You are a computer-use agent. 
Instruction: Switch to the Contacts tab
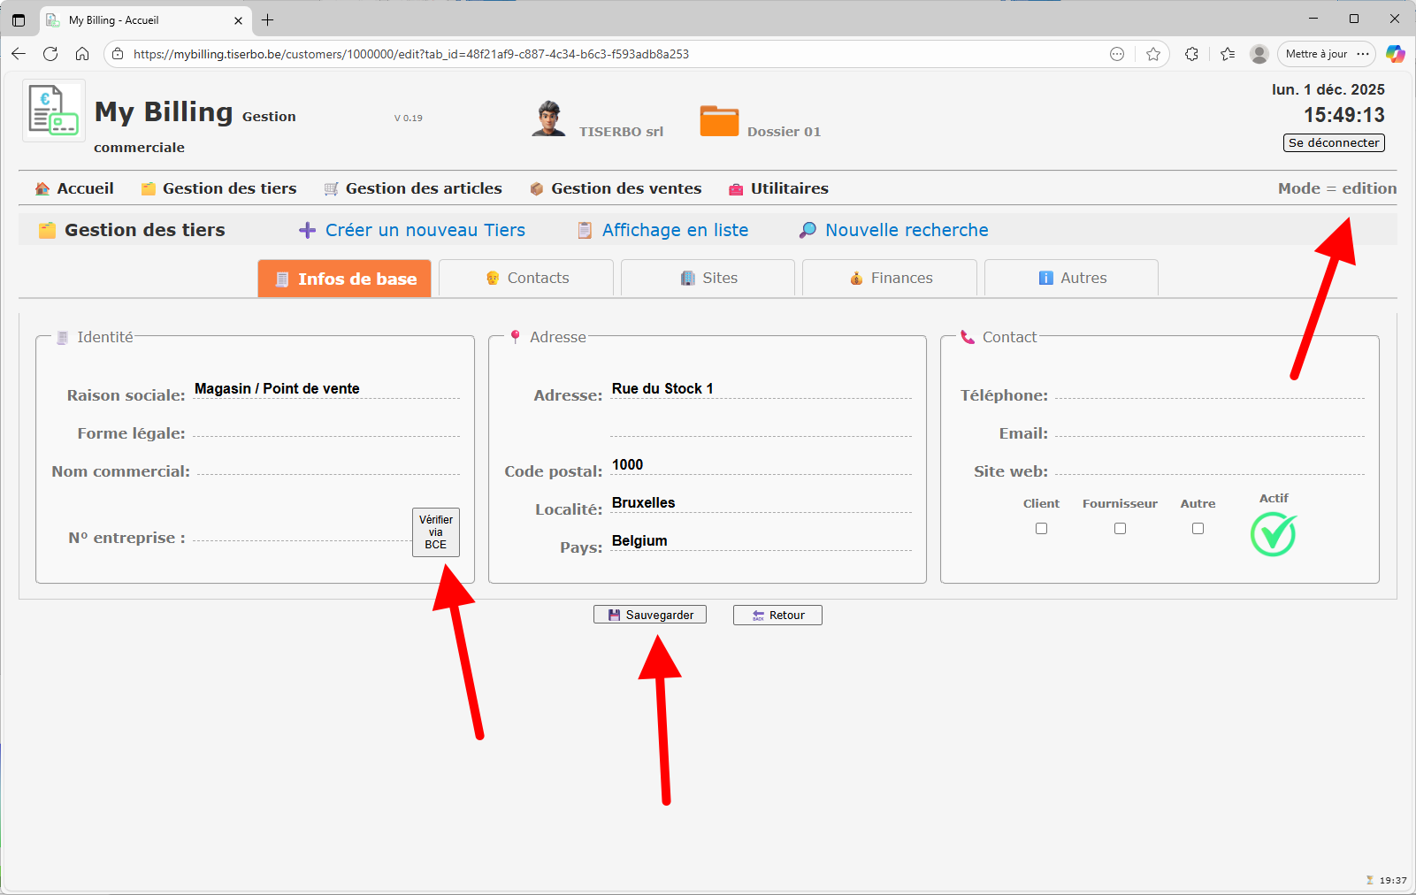[527, 278]
